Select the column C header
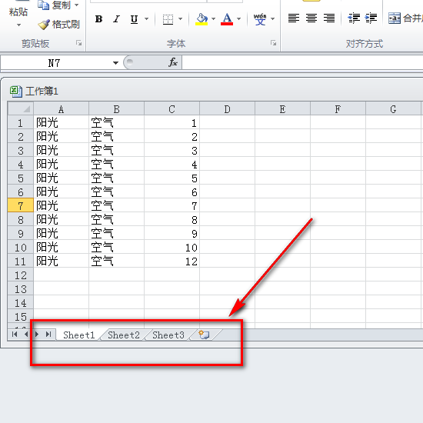This screenshot has width=423, height=423. coord(172,109)
